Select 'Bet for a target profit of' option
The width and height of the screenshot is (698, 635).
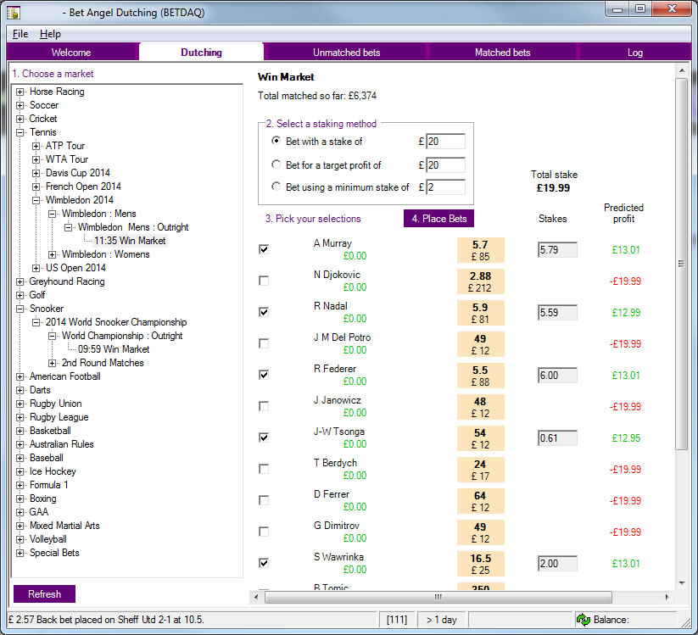coord(276,164)
